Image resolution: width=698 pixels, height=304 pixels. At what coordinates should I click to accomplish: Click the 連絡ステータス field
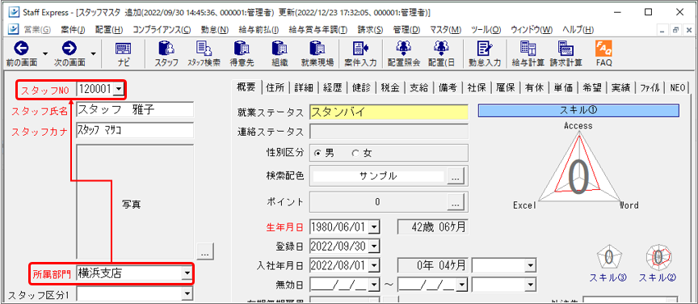click(x=389, y=132)
